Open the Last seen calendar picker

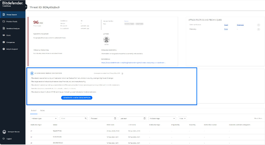point(144,118)
